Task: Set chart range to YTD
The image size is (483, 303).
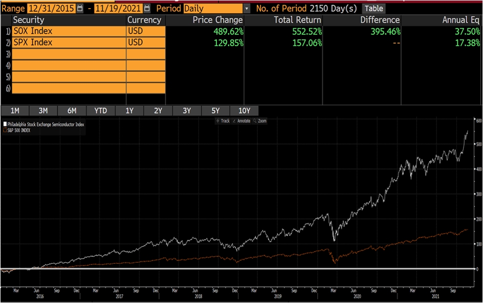Action: click(x=100, y=111)
